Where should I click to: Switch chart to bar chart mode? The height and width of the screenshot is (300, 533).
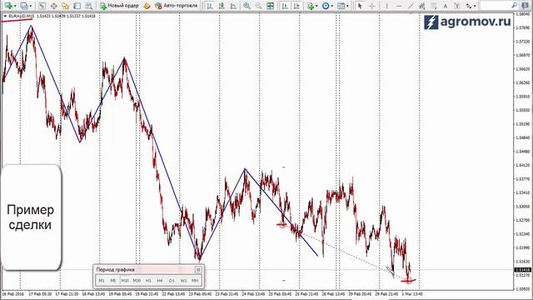point(210,6)
